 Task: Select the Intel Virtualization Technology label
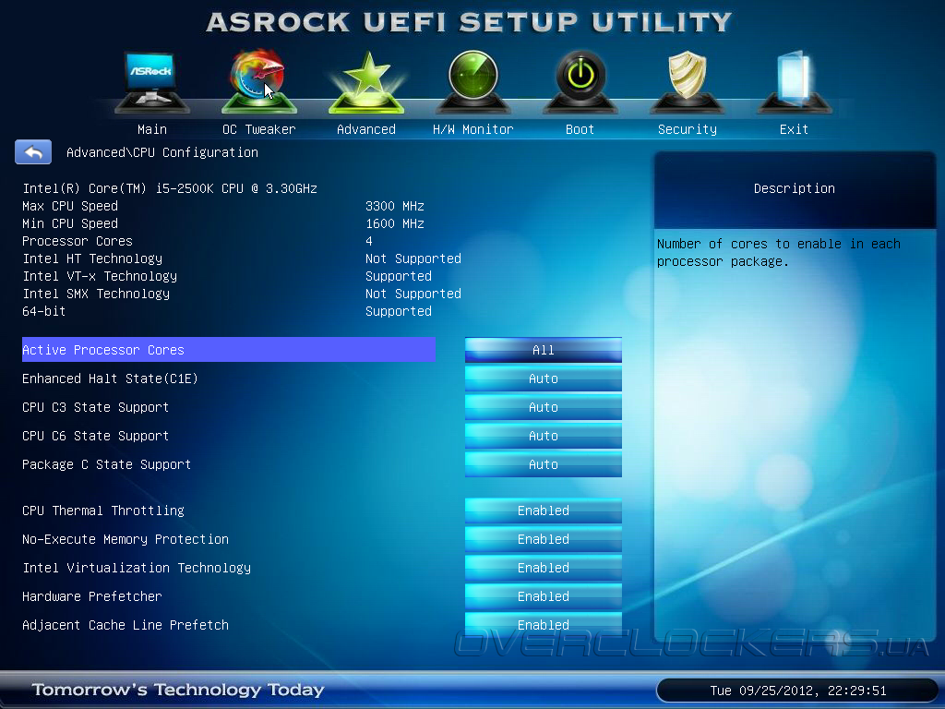point(137,568)
